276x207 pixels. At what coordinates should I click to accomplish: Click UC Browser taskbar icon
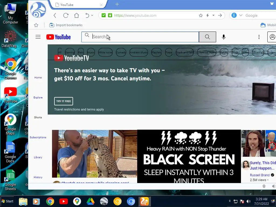tap(144, 201)
